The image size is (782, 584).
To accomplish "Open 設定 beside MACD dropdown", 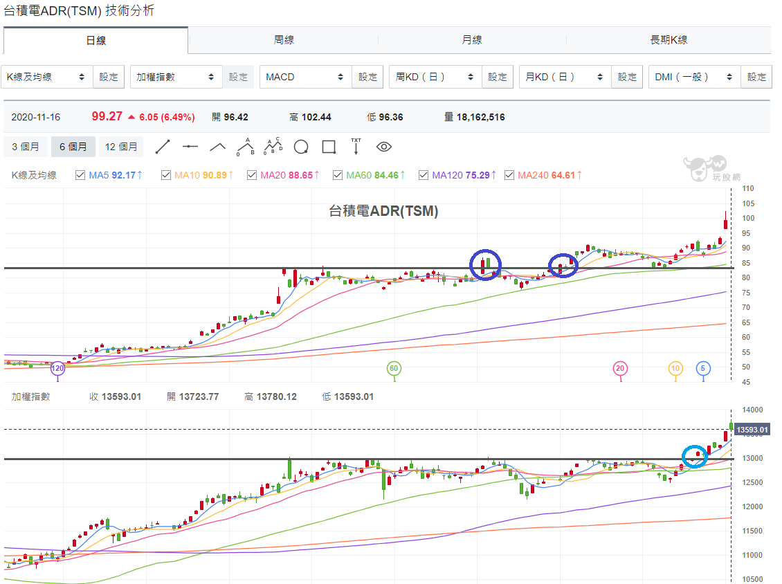I will coord(367,77).
